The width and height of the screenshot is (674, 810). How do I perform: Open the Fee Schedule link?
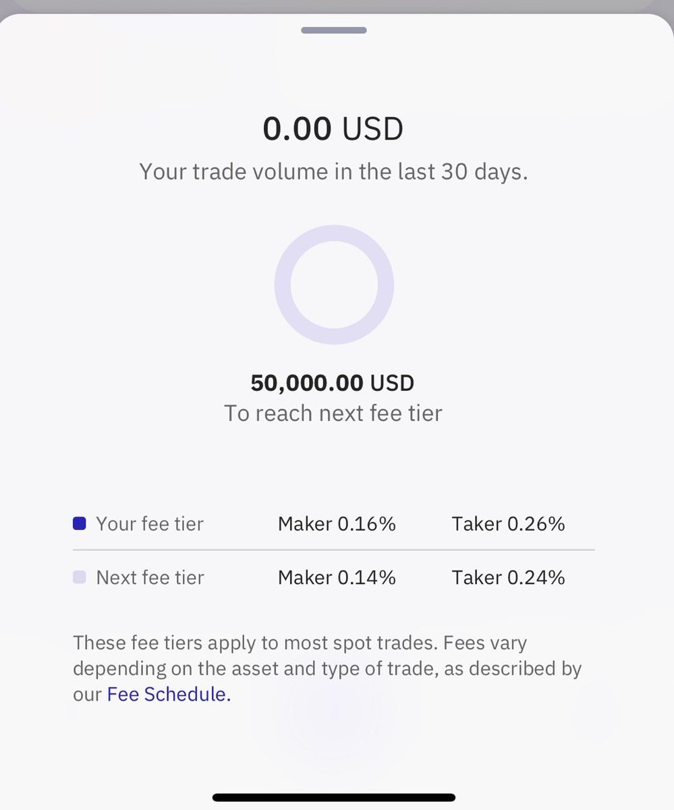pyautogui.click(x=169, y=695)
